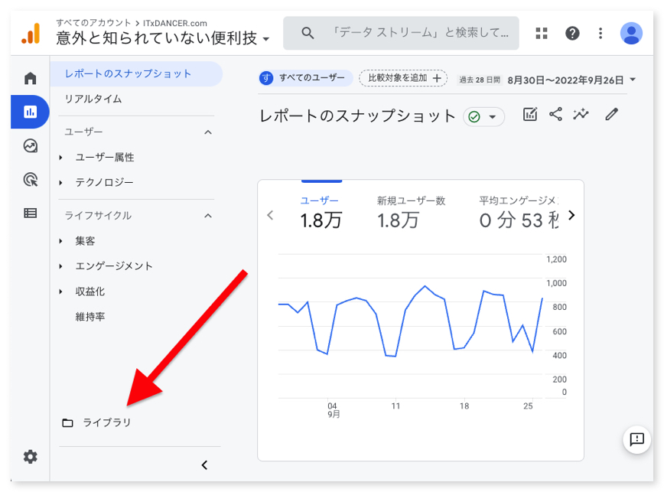The width and height of the screenshot is (664, 492).
Task: Select リアルタイム in the report menu
Action: click(93, 99)
